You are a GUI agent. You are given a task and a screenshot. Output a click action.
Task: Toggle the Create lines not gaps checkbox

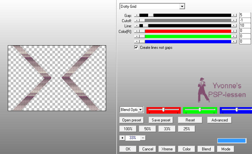pyautogui.click(x=136, y=48)
